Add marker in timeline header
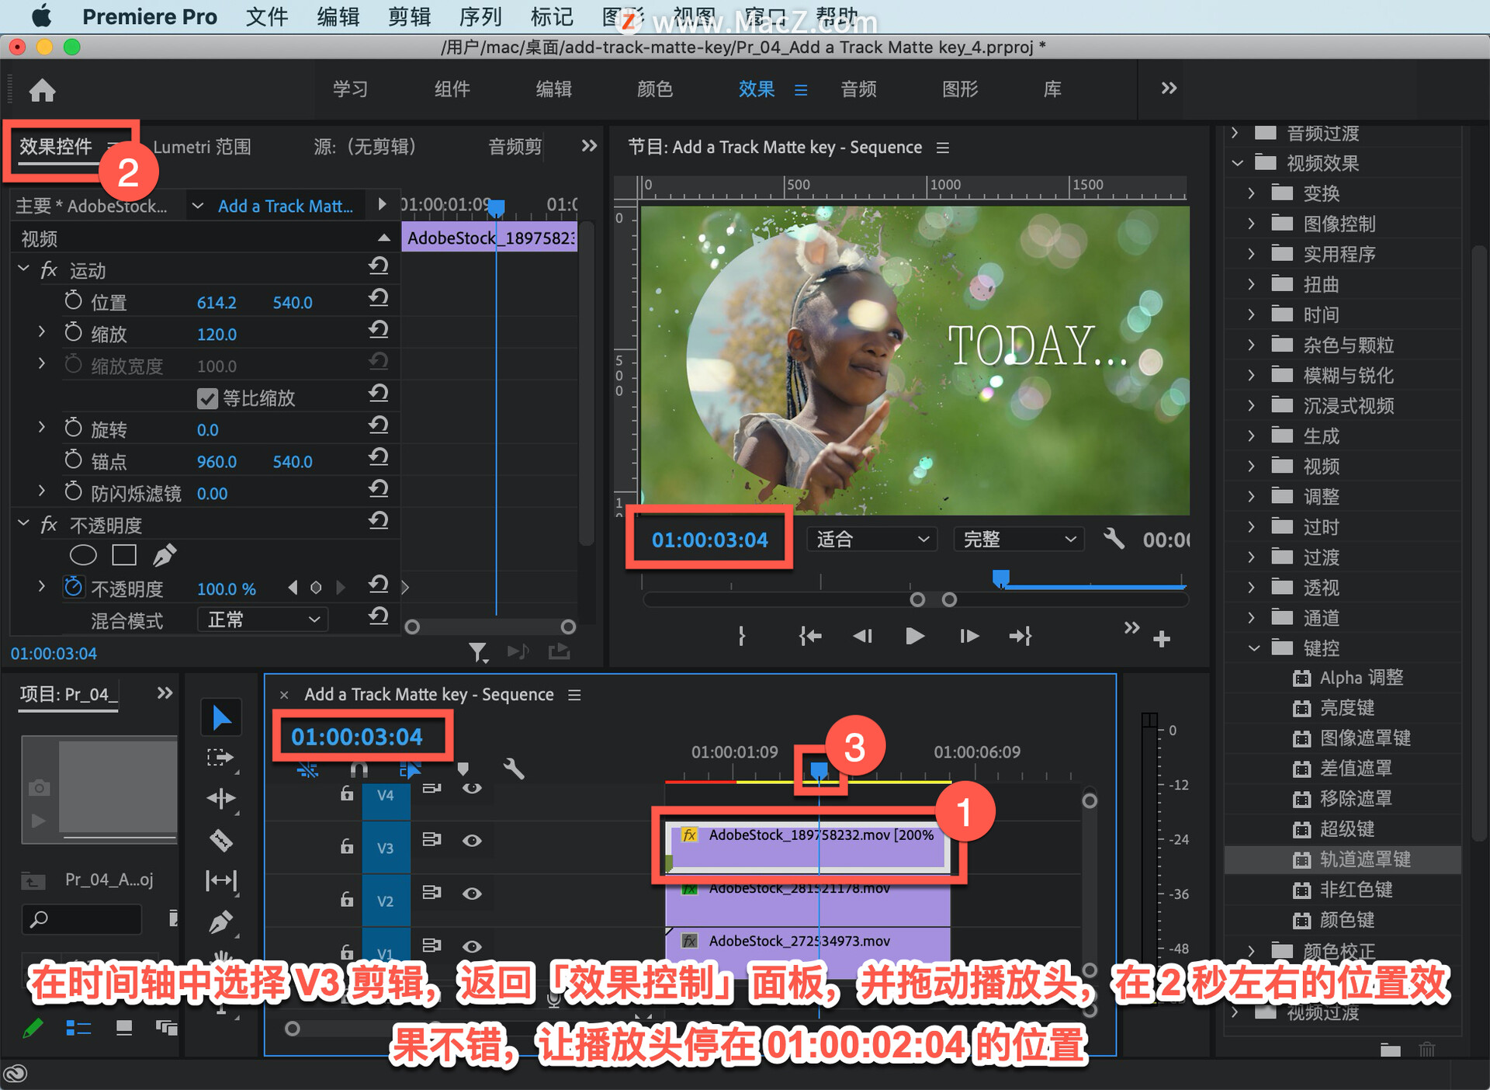Viewport: 1490px width, 1090px height. tap(463, 769)
